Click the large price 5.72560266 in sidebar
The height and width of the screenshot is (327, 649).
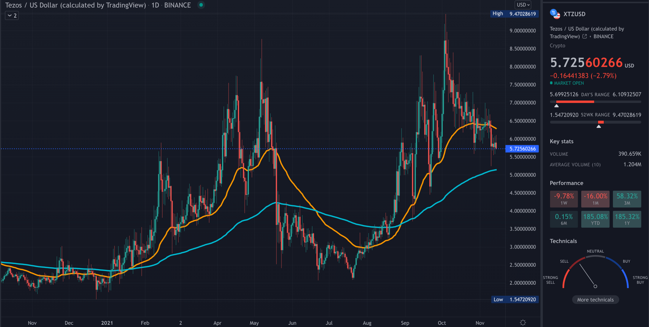(x=586, y=63)
